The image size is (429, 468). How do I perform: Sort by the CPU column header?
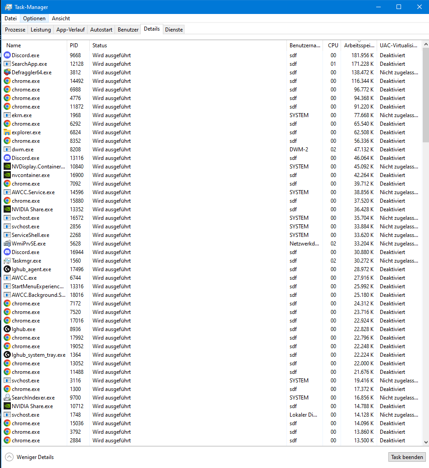click(x=332, y=45)
